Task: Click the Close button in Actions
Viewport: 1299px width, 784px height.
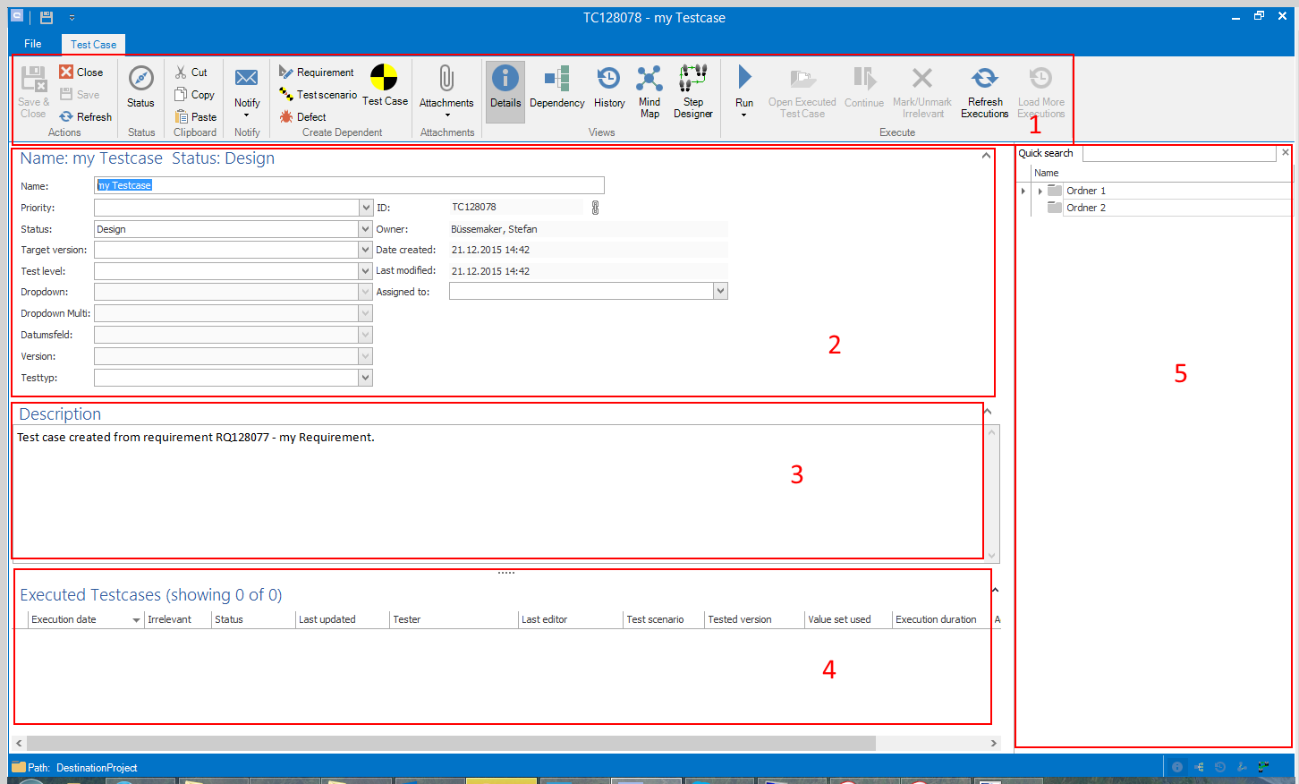Action: click(x=81, y=72)
